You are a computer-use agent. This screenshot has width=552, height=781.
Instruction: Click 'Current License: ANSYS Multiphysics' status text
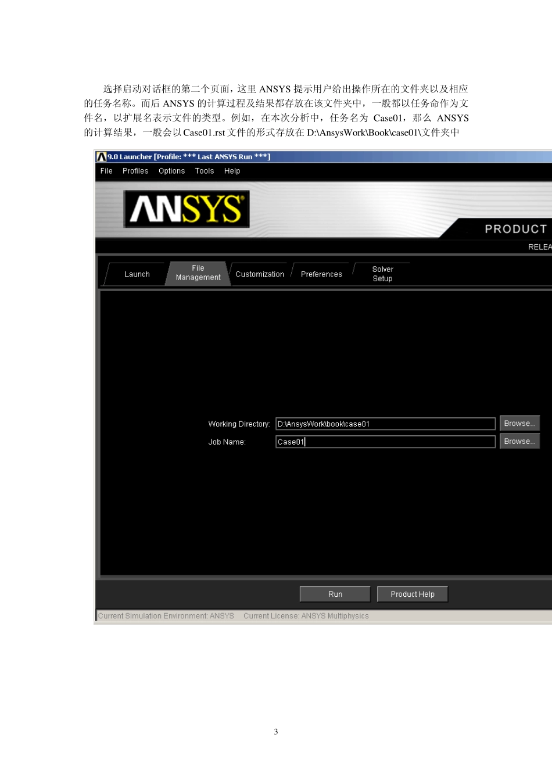click(306, 616)
